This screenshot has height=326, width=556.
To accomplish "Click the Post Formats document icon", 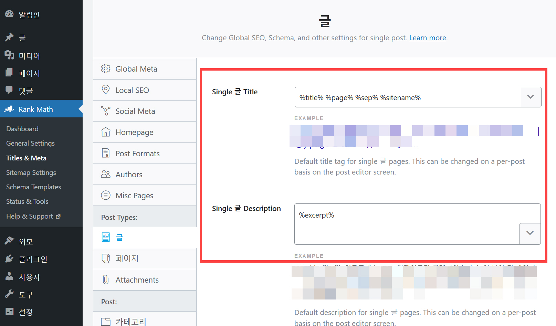I will click(x=106, y=153).
